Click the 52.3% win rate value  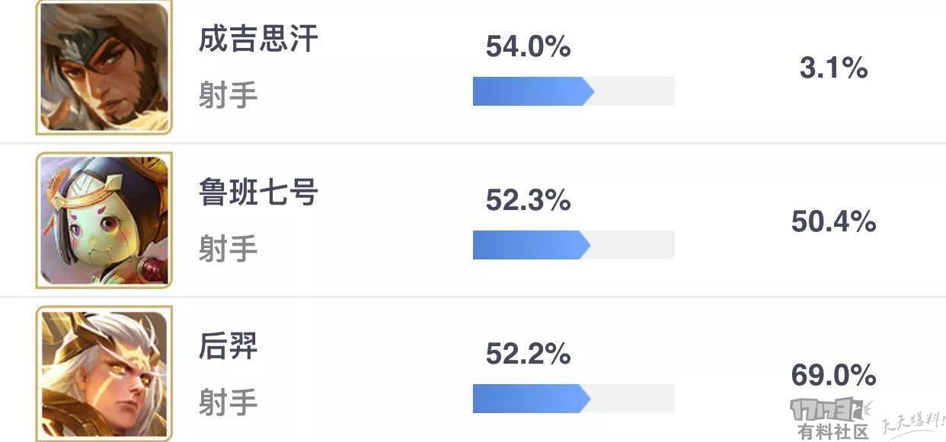(528, 200)
